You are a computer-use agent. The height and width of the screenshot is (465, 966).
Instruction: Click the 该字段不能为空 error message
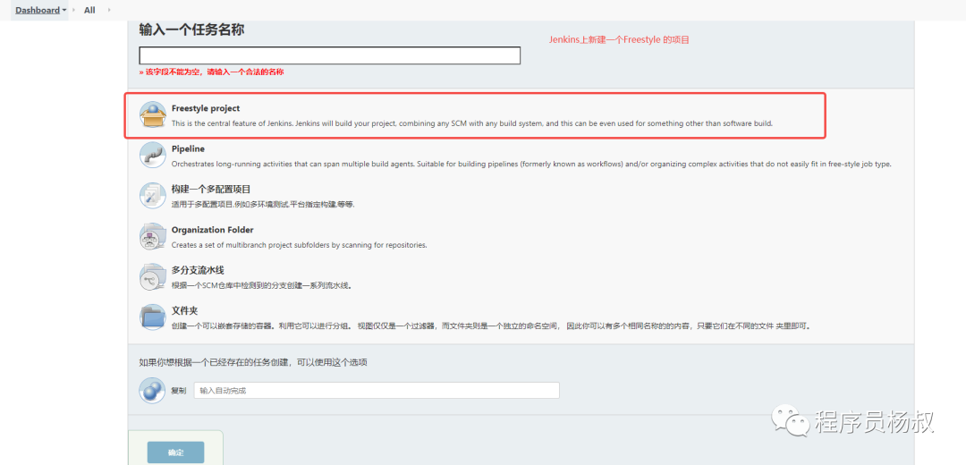[211, 72]
